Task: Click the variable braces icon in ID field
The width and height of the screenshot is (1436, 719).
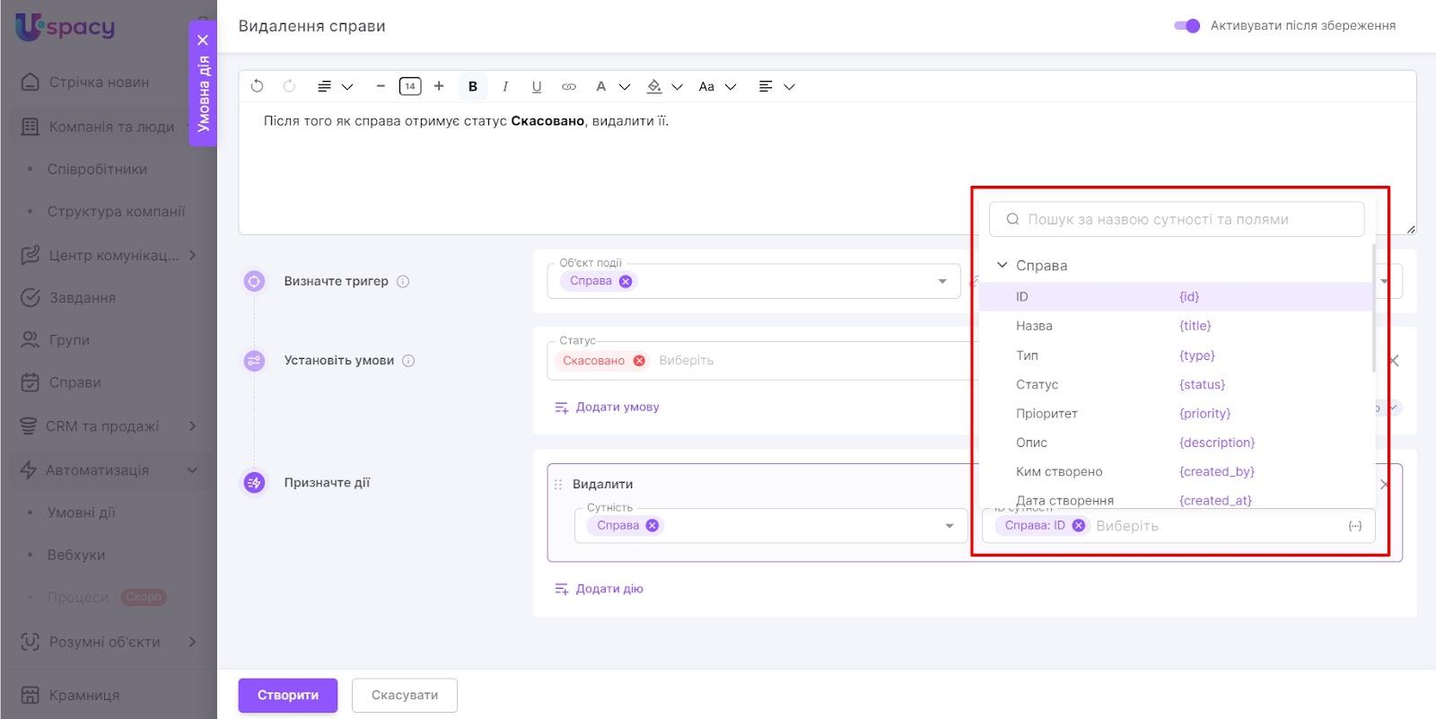Action: coord(1355,526)
